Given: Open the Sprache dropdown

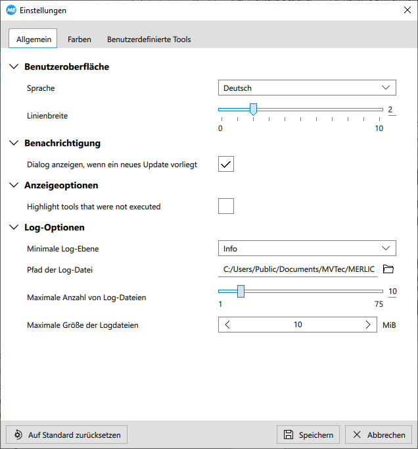Looking at the screenshot, I should click(x=307, y=88).
